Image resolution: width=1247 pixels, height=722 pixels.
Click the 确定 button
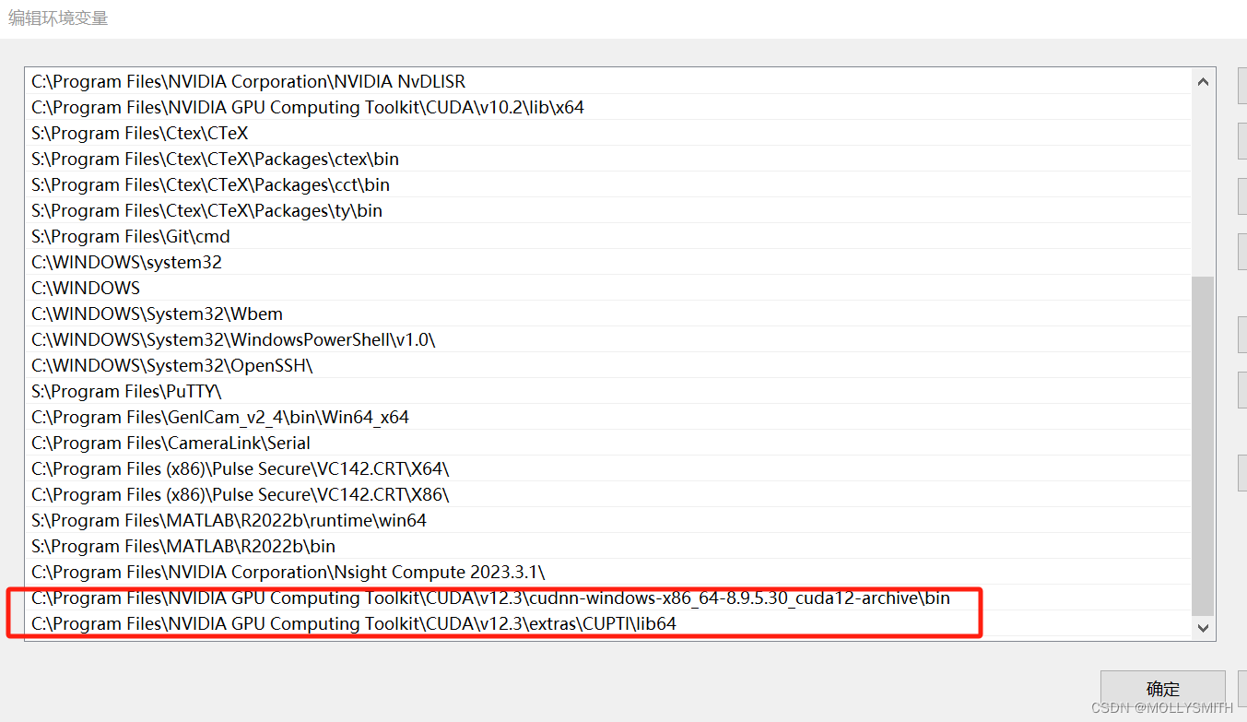coord(1162,689)
